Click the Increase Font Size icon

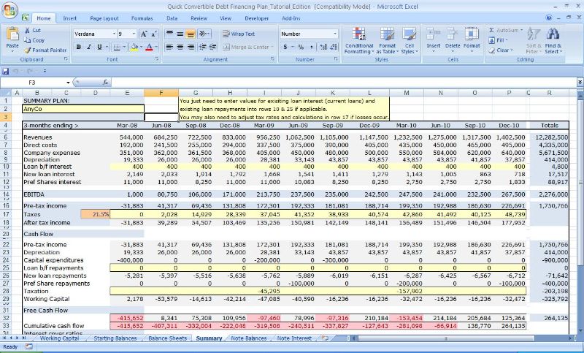point(144,34)
